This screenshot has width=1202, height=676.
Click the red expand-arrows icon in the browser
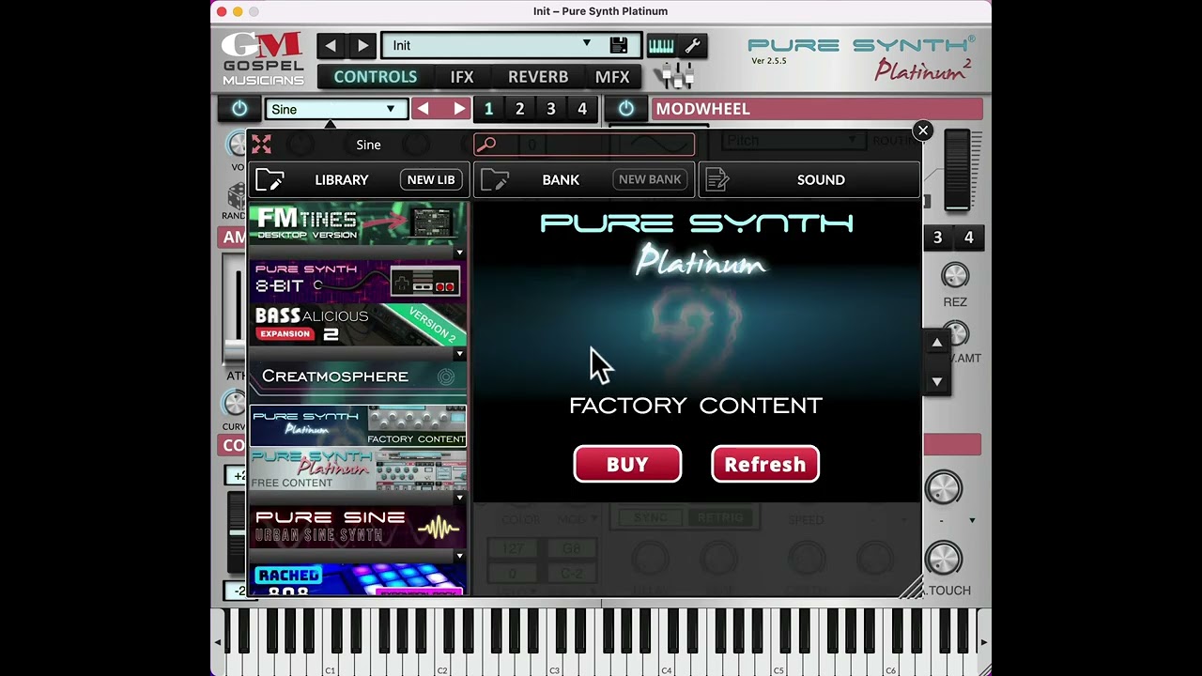coord(261,145)
